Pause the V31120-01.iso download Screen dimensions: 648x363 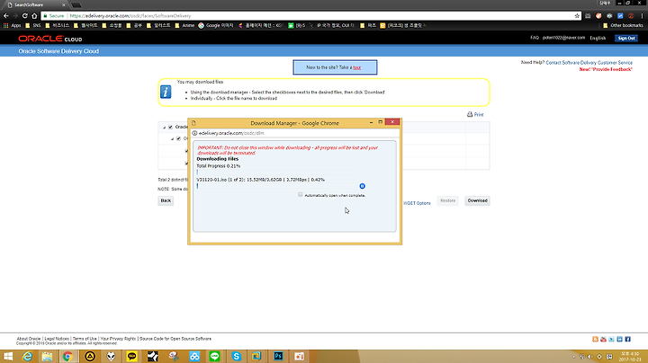click(362, 186)
